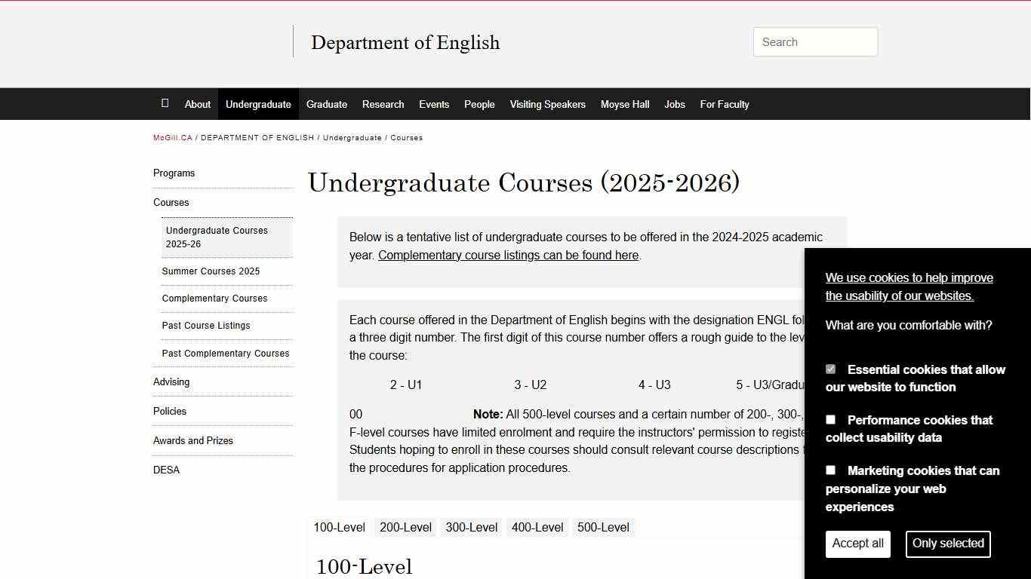Click the Only selected button

pyautogui.click(x=947, y=544)
